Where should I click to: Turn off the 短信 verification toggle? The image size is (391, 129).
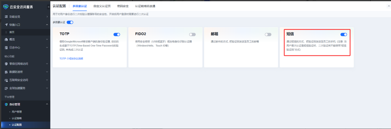(344, 35)
